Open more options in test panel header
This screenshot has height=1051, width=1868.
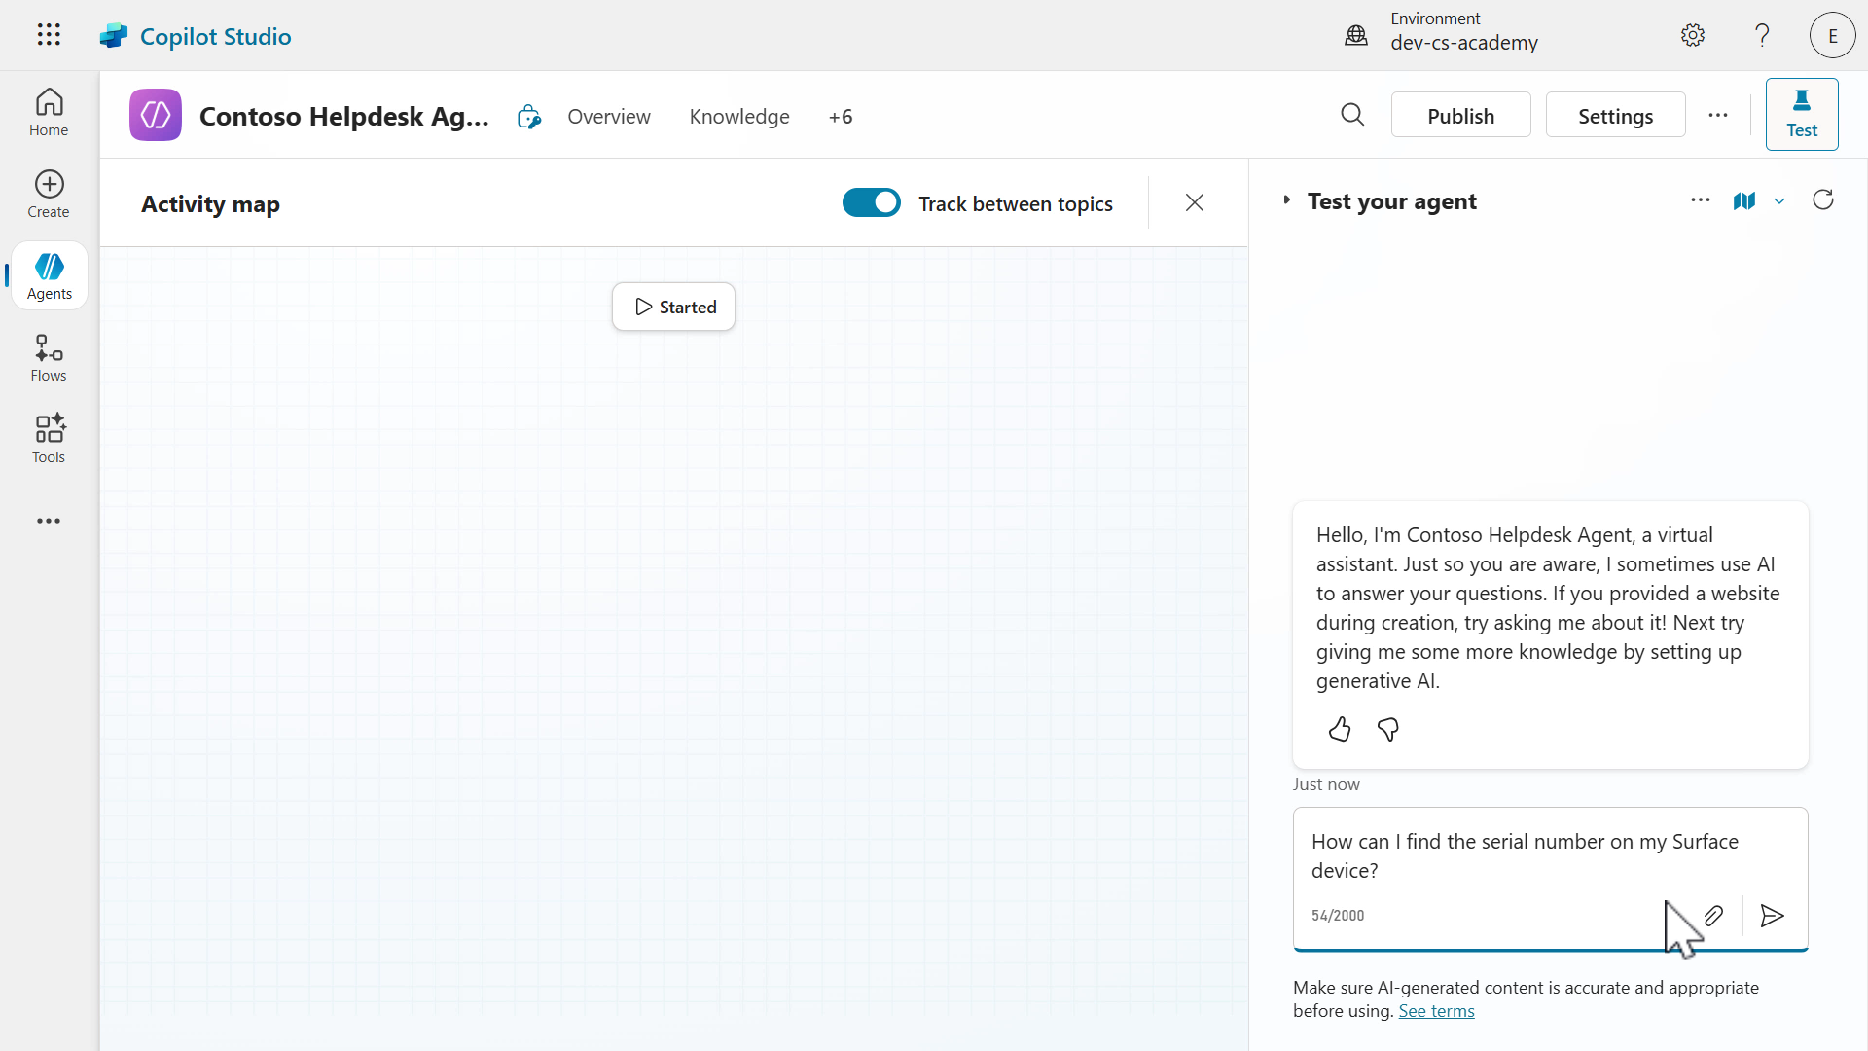click(x=1701, y=199)
